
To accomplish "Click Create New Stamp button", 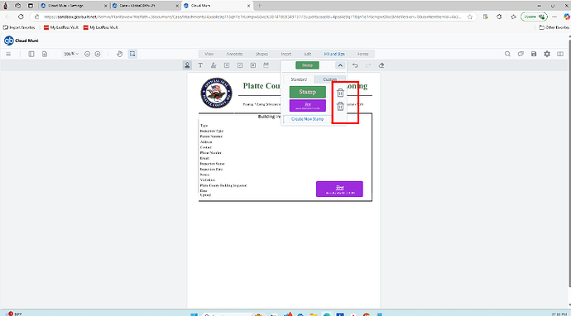I will (307, 119).
